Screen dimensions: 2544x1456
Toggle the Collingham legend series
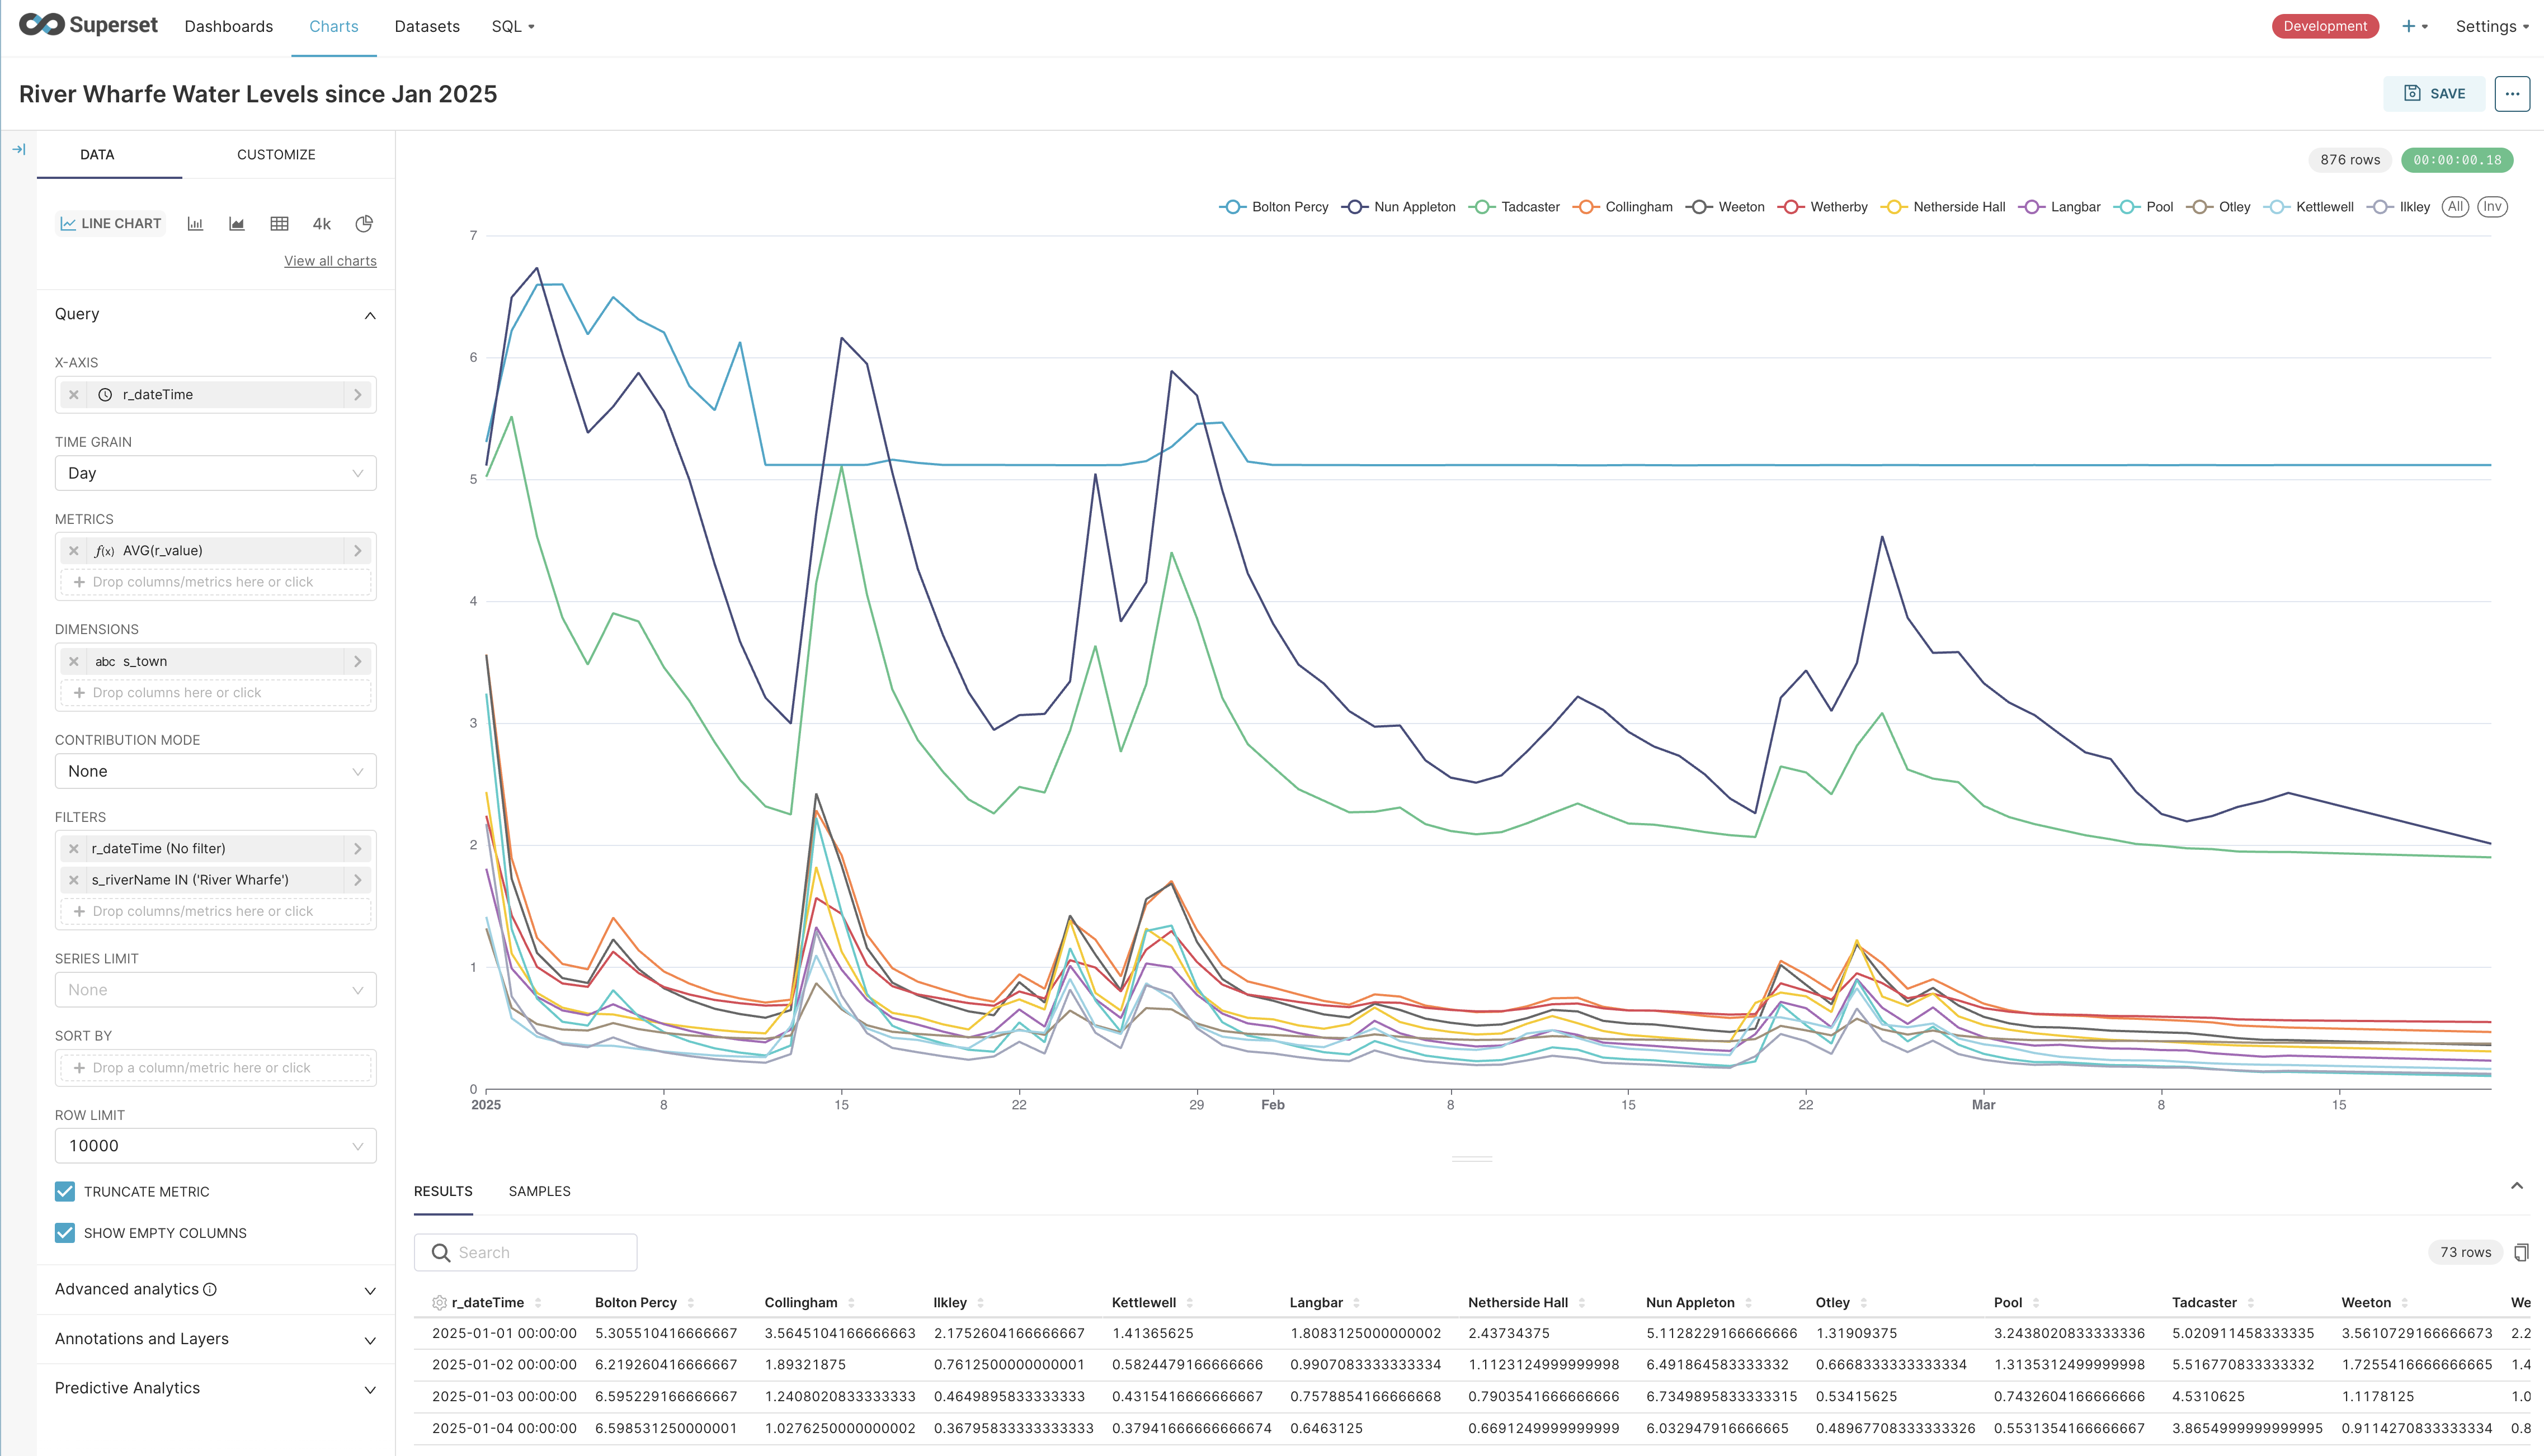click(x=1622, y=207)
